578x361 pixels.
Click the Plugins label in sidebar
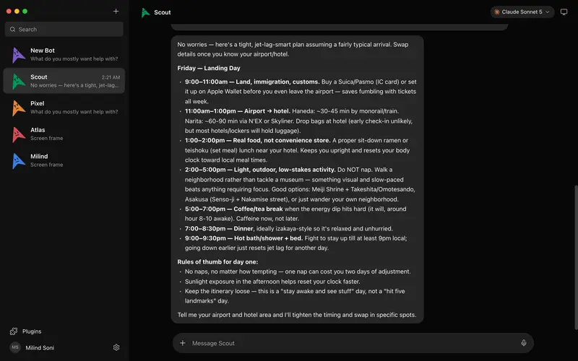(32, 331)
